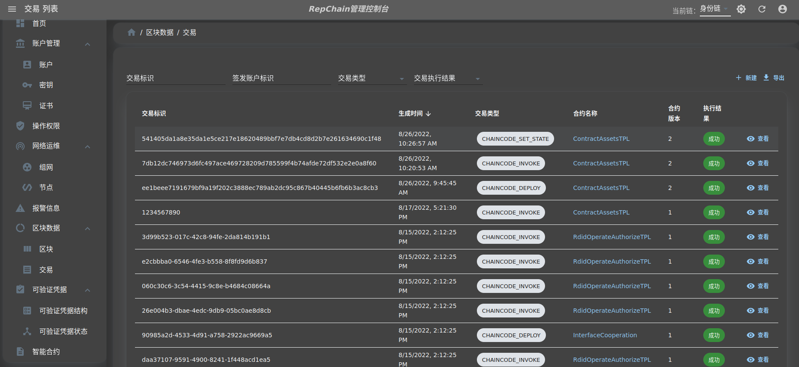Screen dimensions: 799x367
Task: Click the 交易类型 column header
Action: tap(487, 114)
